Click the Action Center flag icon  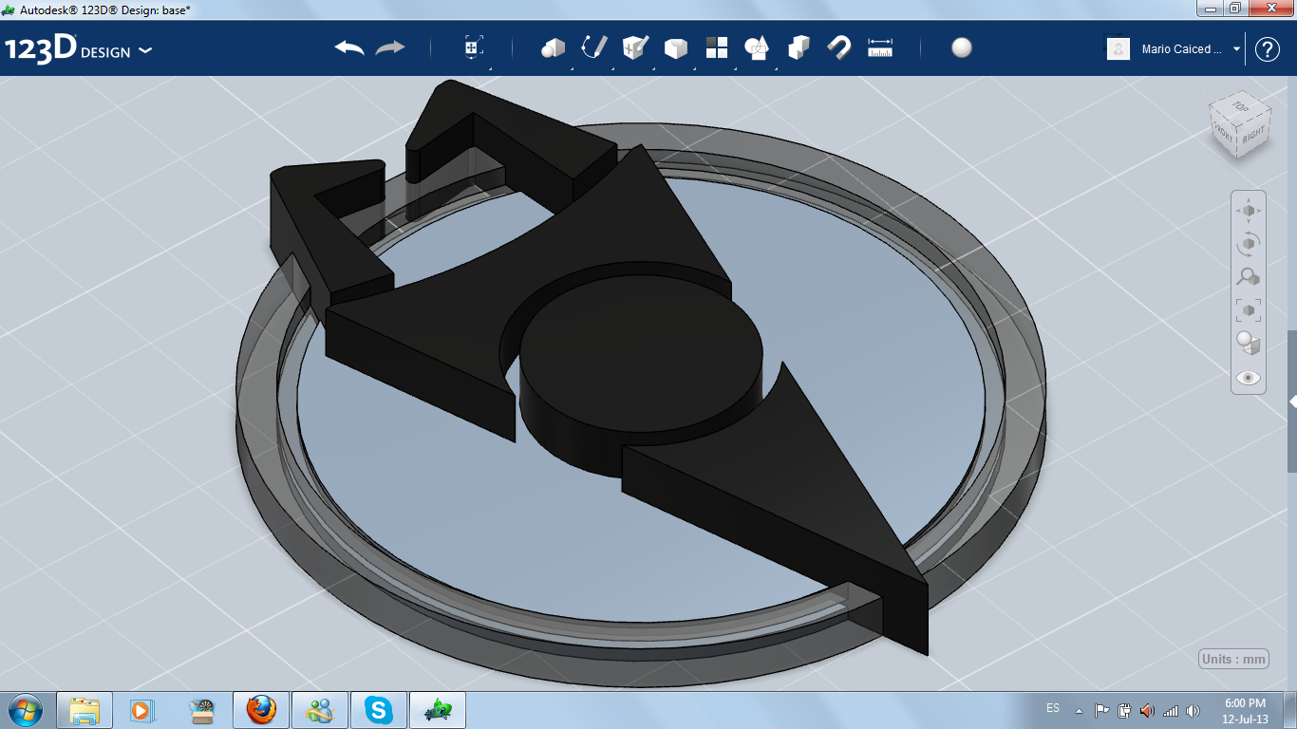click(1101, 710)
